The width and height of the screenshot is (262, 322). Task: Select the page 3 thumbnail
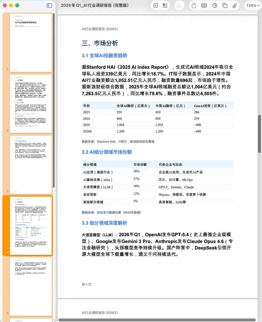31,165
